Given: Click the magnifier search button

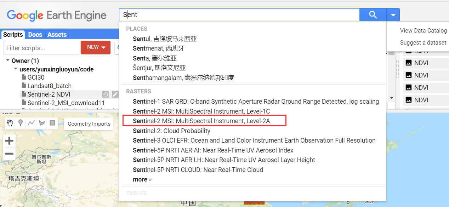Looking at the screenshot, I should point(373,15).
